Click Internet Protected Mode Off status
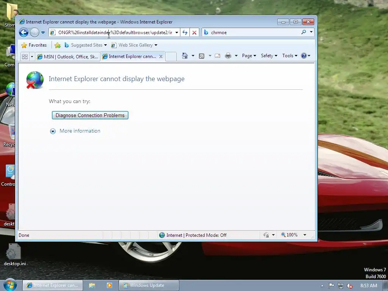388x291 pixels. (193, 235)
